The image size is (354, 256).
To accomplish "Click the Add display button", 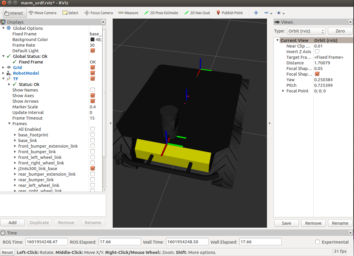I will click(12, 223).
